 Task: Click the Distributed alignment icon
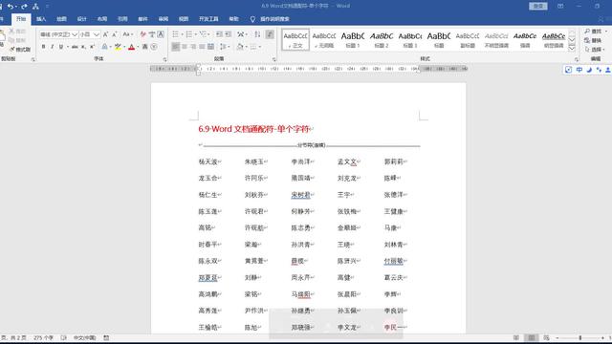pyautogui.click(x=210, y=47)
